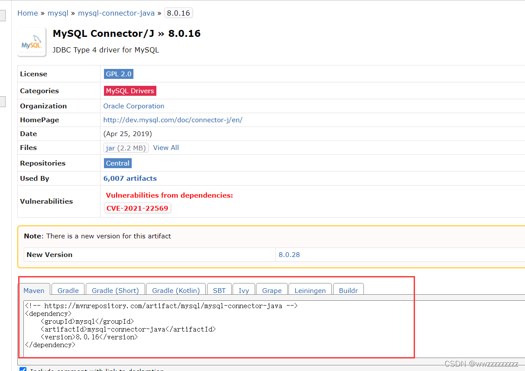This screenshot has height=371, width=525.
Task: Click the 8.0.16 version breadcrumb
Action: [178, 13]
